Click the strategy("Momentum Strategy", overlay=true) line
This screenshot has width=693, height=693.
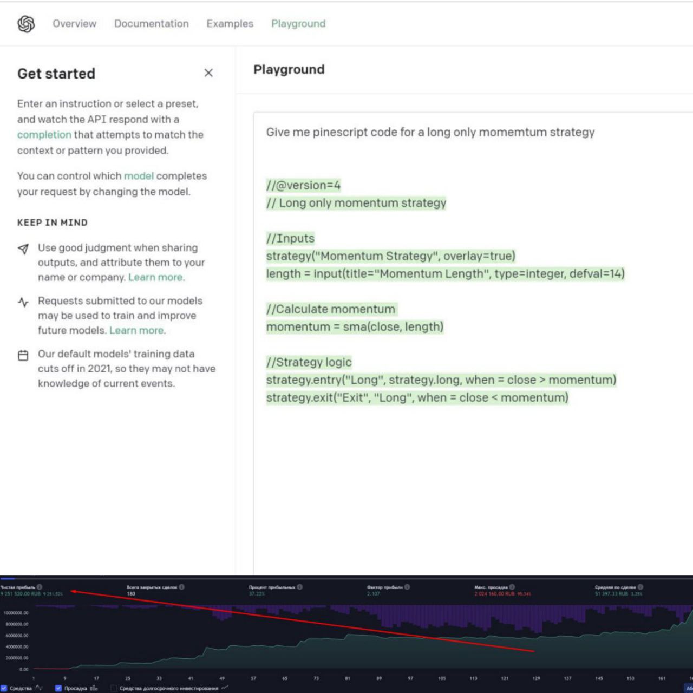(x=391, y=256)
